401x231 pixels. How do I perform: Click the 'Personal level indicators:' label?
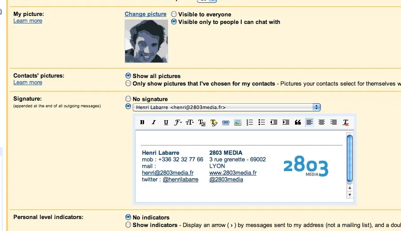tap(48, 217)
